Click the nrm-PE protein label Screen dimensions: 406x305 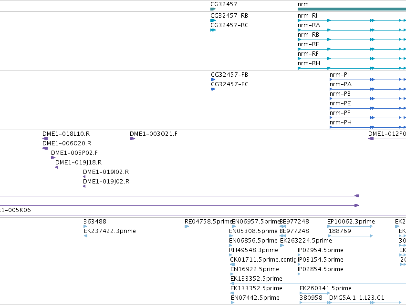tap(340, 104)
